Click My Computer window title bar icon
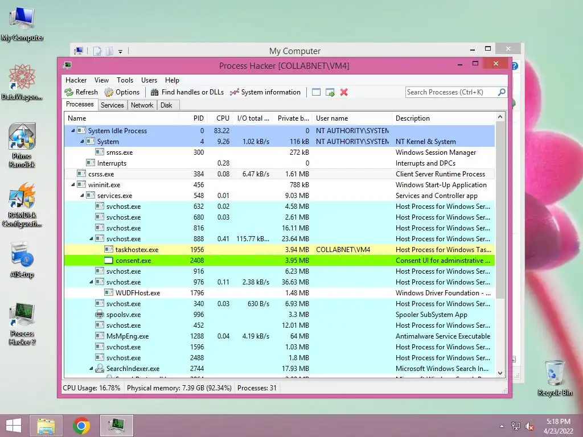This screenshot has height=437, width=583. click(x=79, y=51)
